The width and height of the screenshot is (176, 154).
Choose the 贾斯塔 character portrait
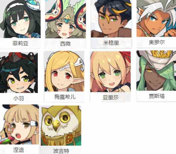(x=156, y=70)
